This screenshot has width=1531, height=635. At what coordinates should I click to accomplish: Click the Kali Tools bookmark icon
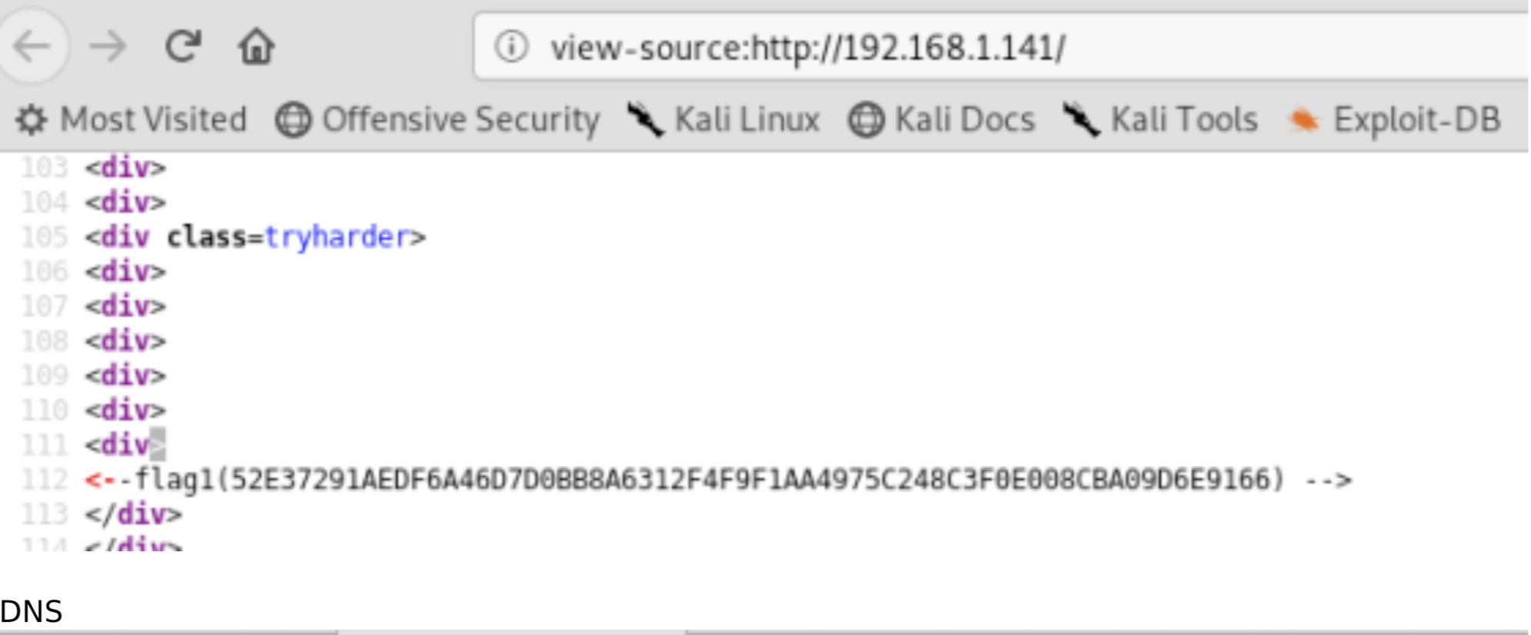1081,120
